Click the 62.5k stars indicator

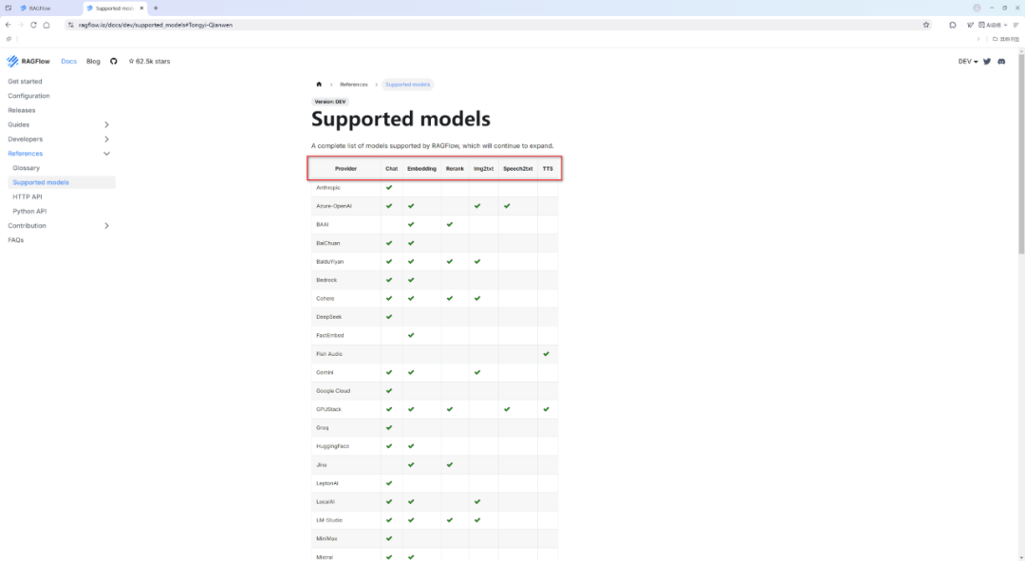point(149,62)
